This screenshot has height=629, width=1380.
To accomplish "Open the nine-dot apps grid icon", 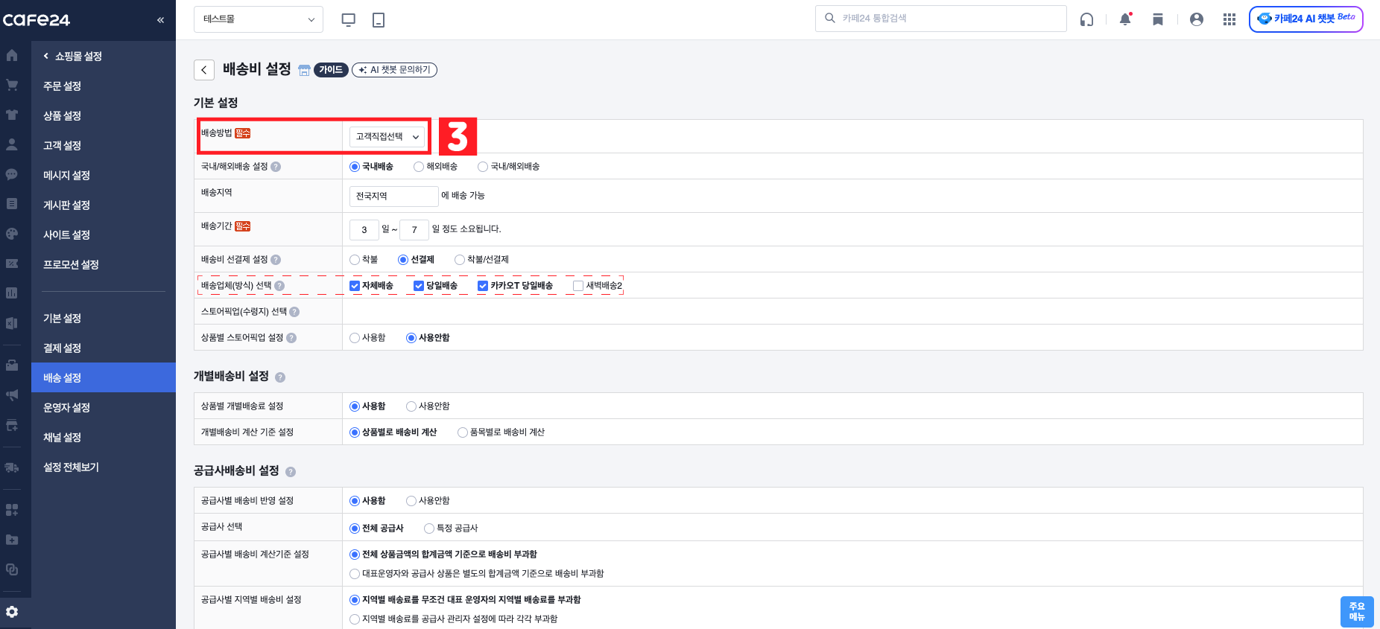I will point(1229,19).
